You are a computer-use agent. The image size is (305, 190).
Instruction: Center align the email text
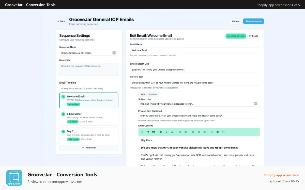[199, 132]
